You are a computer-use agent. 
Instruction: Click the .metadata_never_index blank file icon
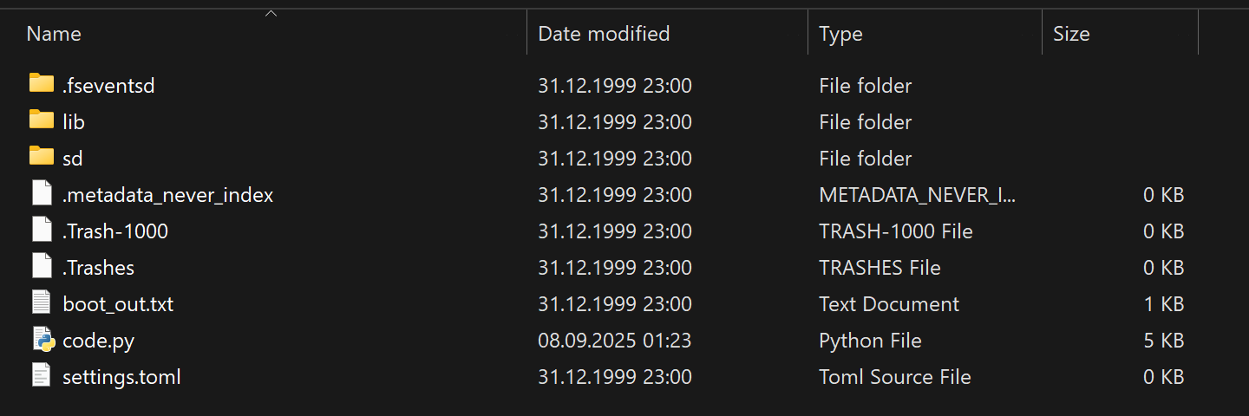42,193
